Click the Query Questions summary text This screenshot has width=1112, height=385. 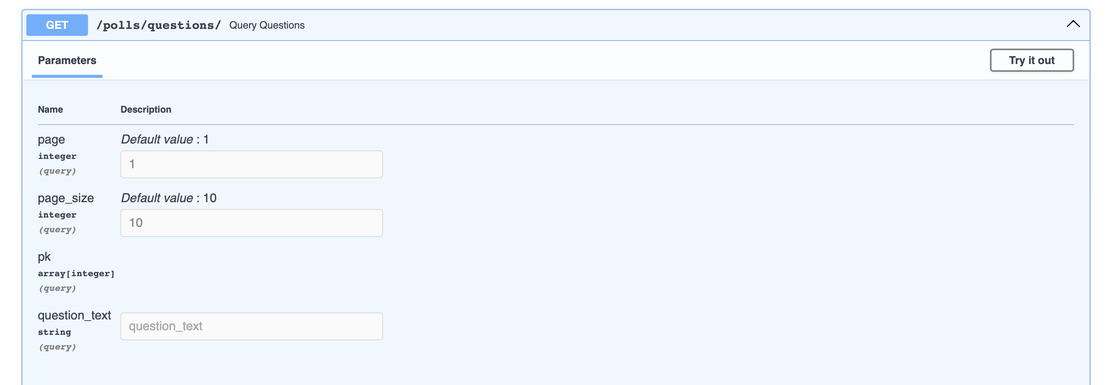(x=266, y=25)
